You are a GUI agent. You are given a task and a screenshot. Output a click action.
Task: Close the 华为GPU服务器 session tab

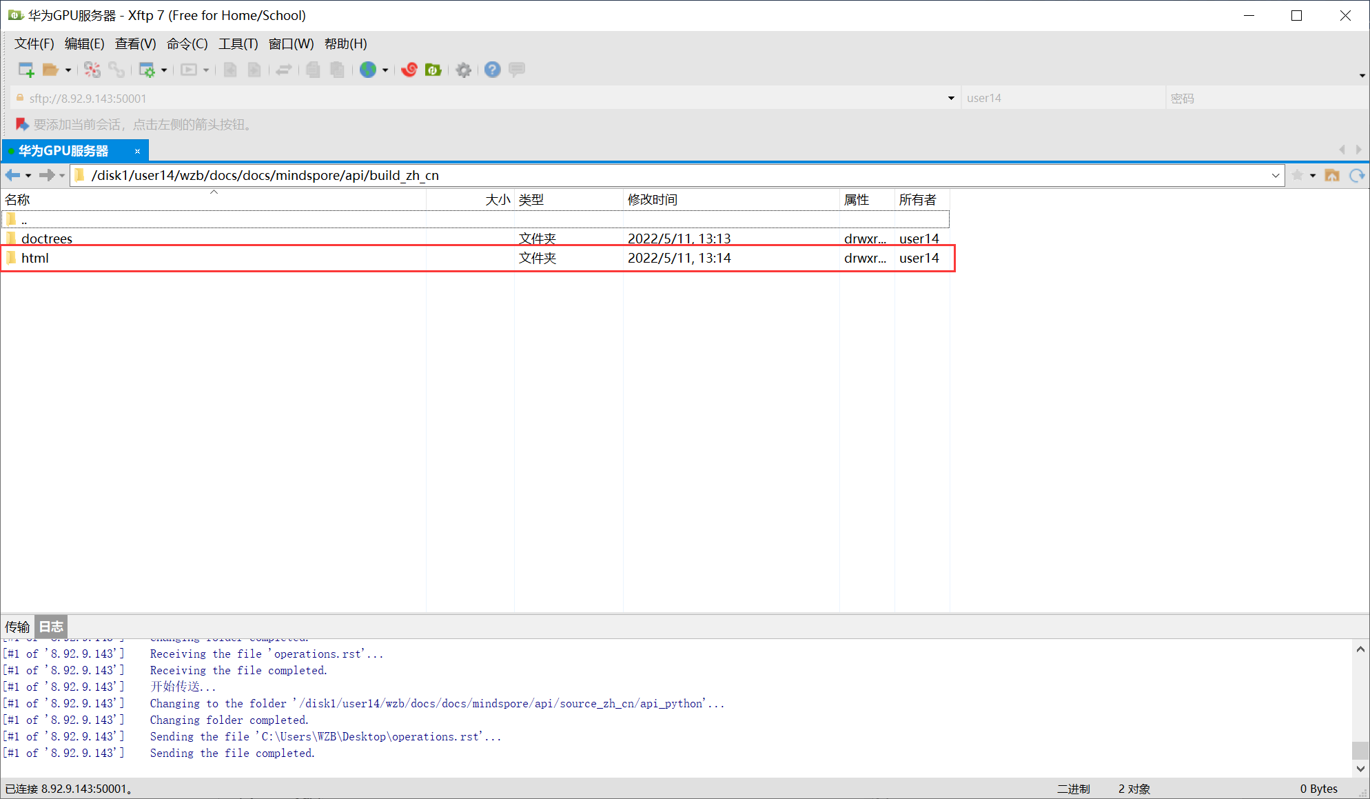click(137, 151)
